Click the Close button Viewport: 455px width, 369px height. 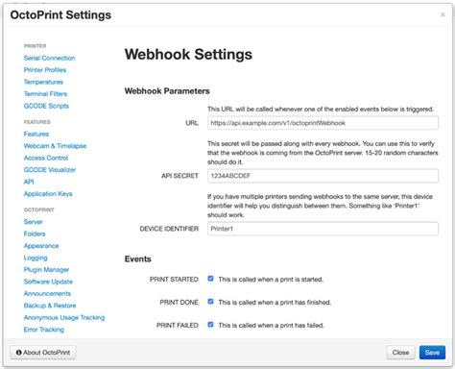click(400, 353)
